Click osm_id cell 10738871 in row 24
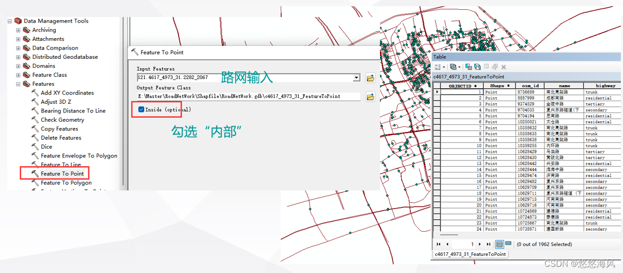 coord(530,229)
